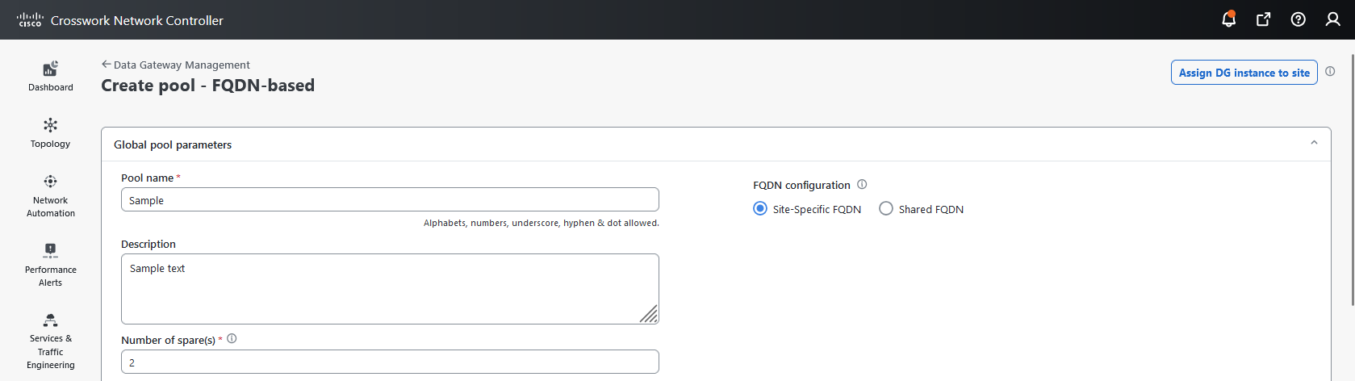Show FQDN configuration info tooltip icon

(862, 184)
